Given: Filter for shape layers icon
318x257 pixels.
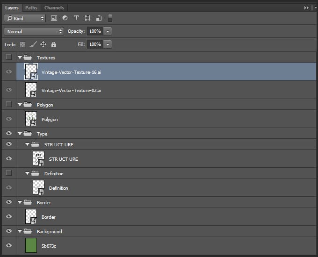Looking at the screenshot, I should pos(87,18).
